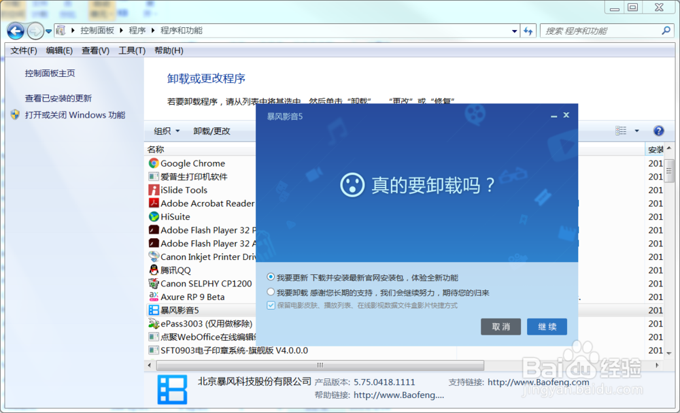Select 我要卸载 radio option

271,291
